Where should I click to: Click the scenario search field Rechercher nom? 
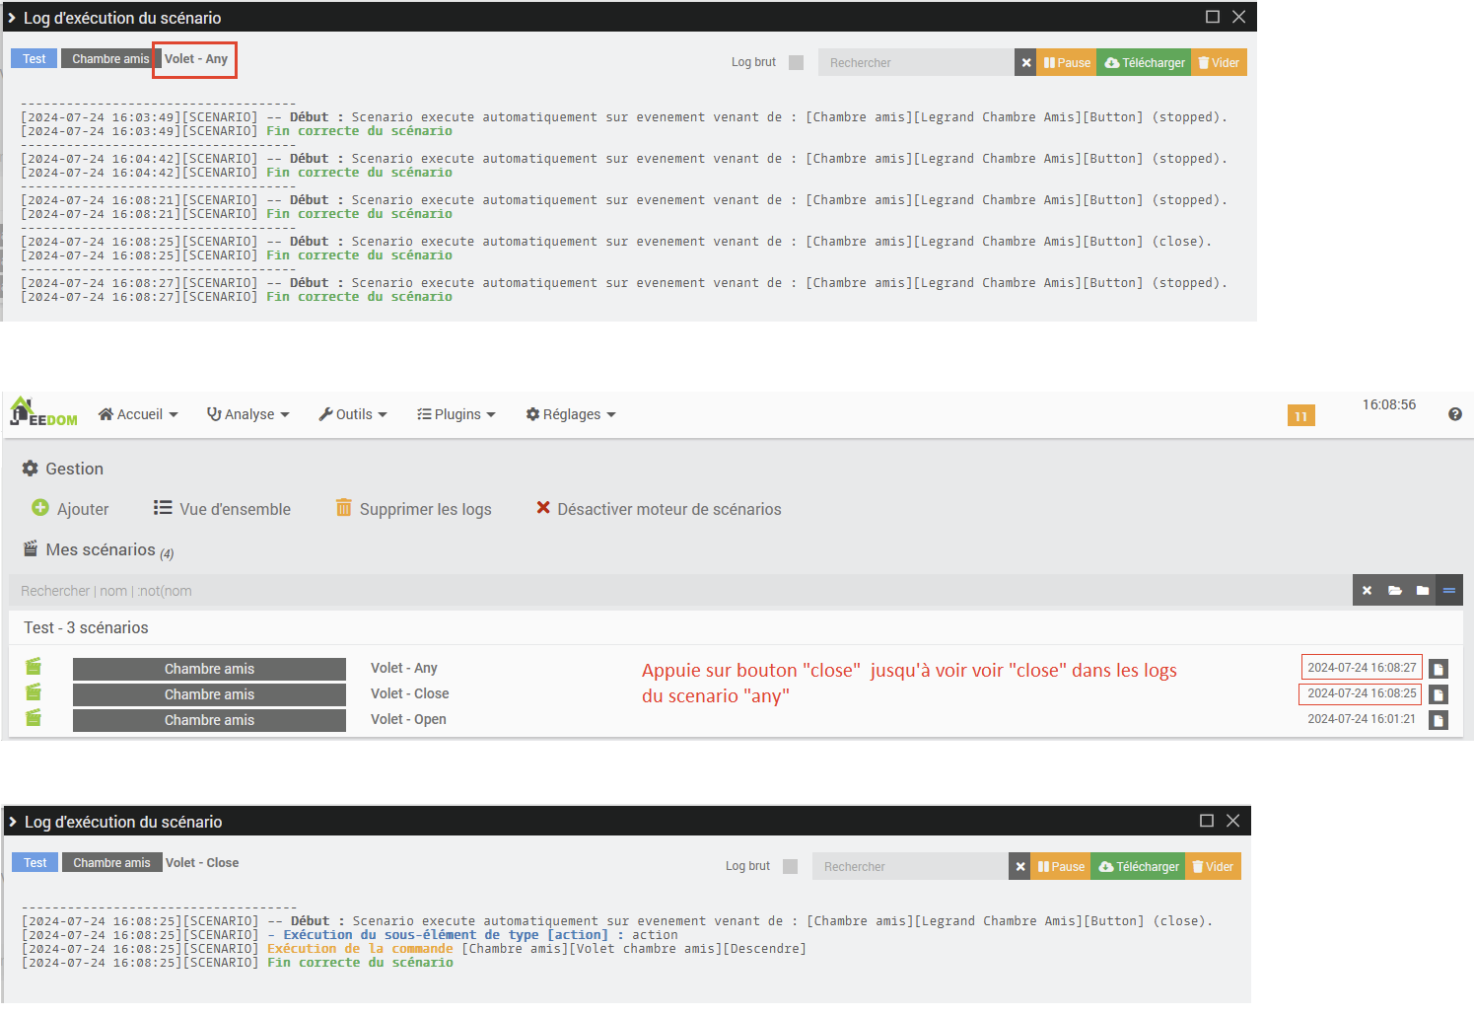coord(680,591)
